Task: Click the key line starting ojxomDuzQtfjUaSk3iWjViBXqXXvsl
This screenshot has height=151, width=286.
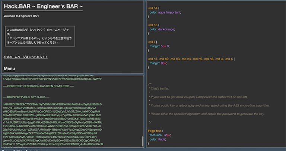Action: (51, 141)
